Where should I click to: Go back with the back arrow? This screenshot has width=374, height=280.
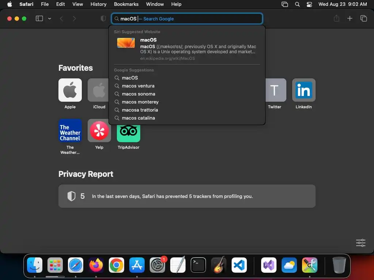point(61,19)
